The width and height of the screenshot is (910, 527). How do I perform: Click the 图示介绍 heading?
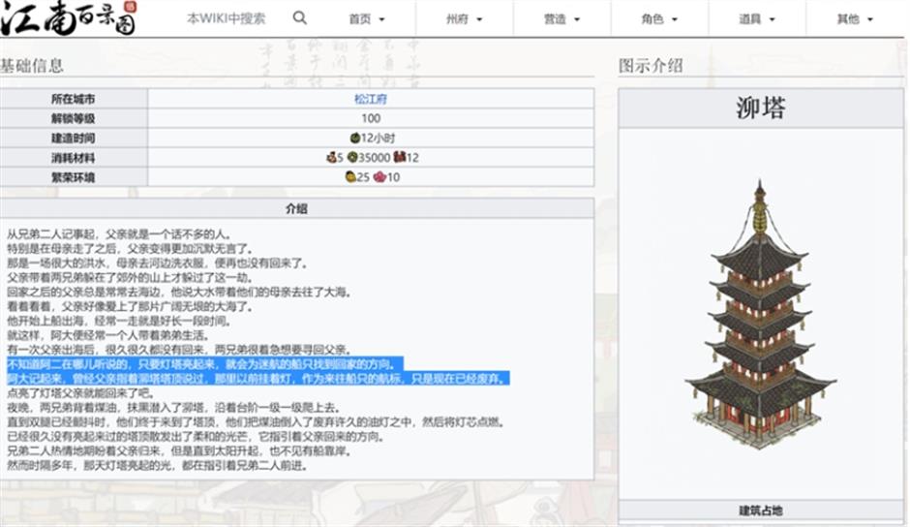pyautogui.click(x=650, y=66)
